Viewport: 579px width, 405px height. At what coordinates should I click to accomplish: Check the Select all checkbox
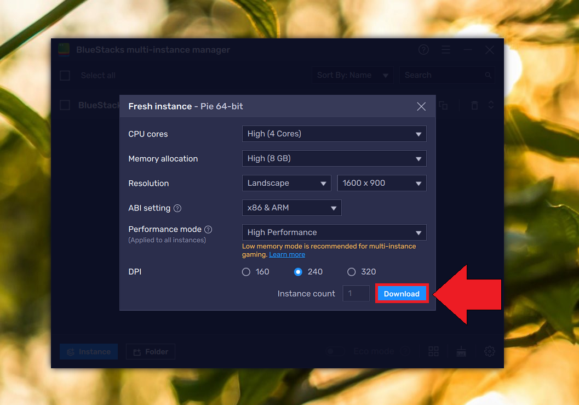64,75
